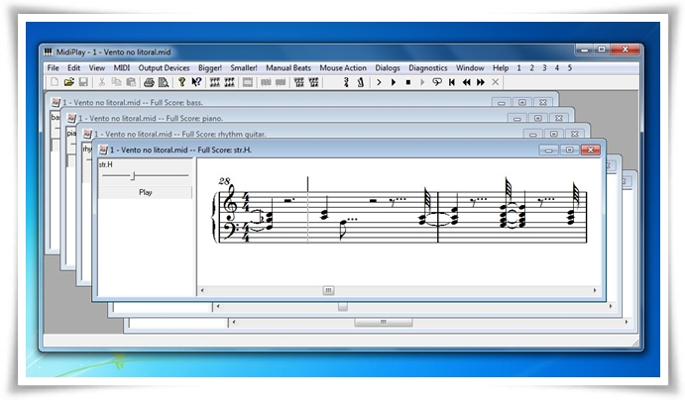Open the View menu

[x=96, y=68]
